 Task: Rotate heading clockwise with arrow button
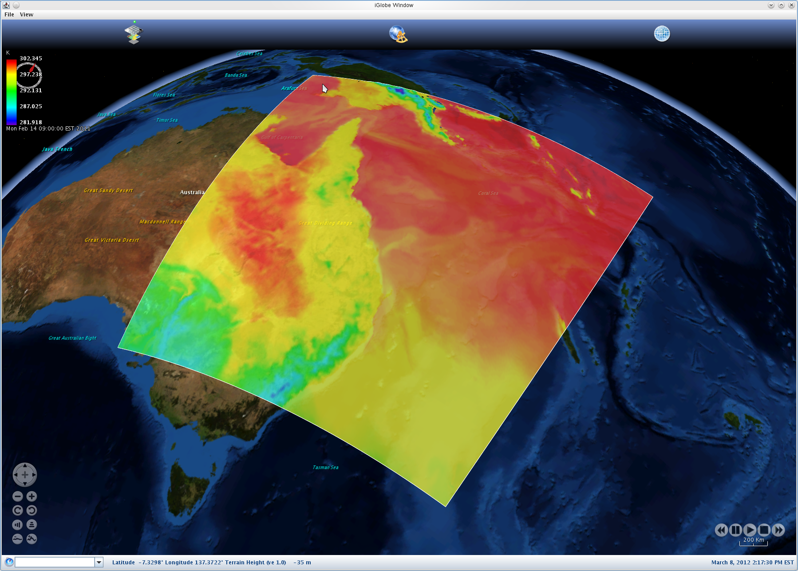(18, 511)
